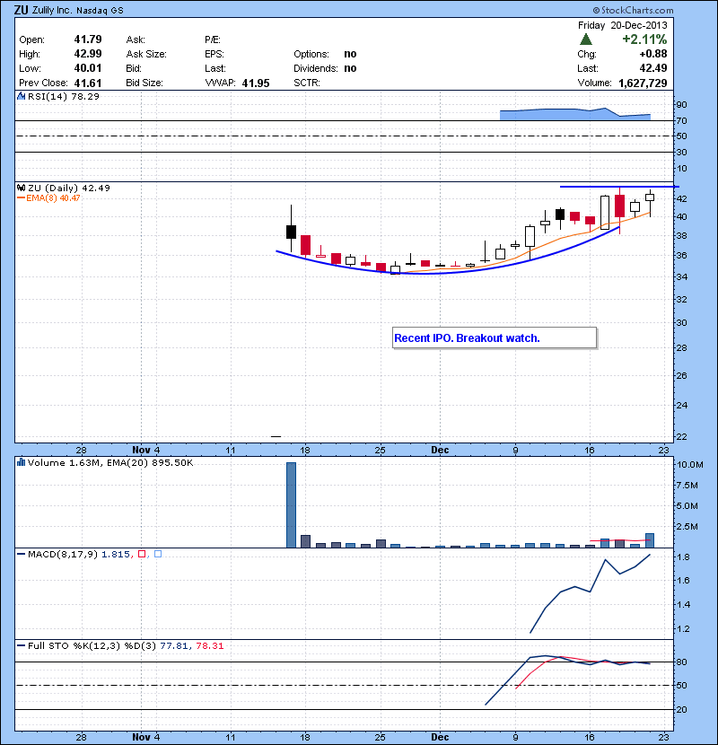Click the 'Nasdaq GS' exchange label
718x745 pixels.
100,11
